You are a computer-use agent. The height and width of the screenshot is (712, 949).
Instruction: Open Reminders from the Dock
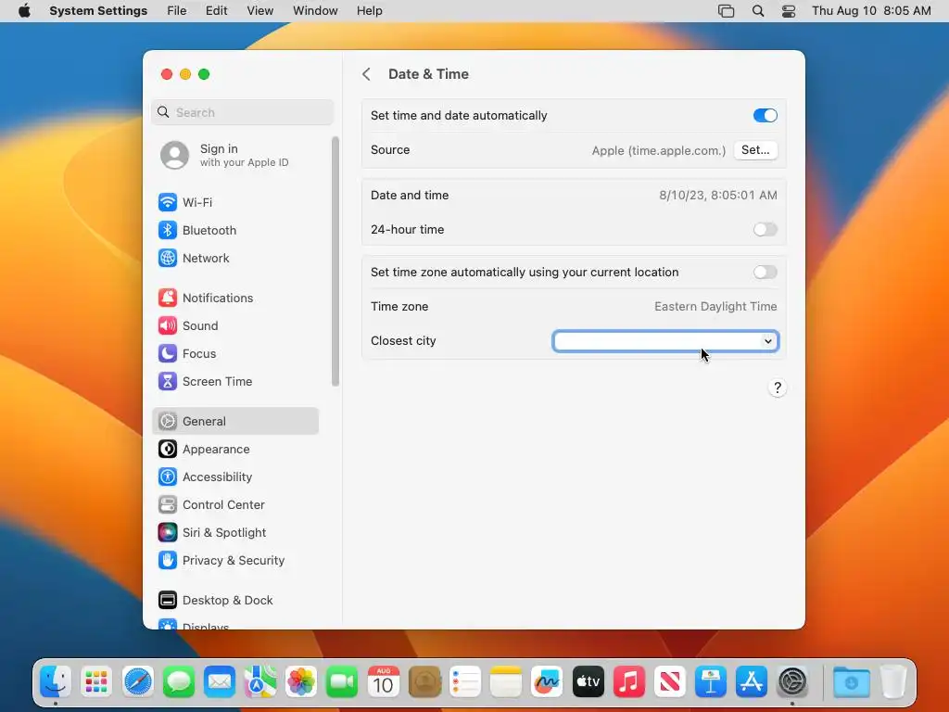465,683
